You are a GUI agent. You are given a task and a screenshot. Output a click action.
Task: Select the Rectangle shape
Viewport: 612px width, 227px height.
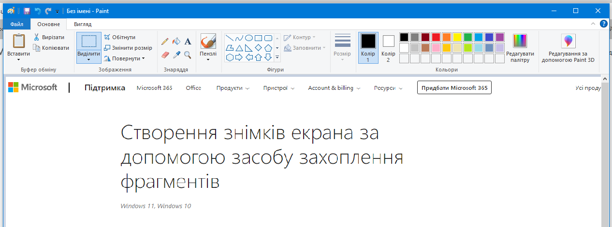click(x=259, y=38)
